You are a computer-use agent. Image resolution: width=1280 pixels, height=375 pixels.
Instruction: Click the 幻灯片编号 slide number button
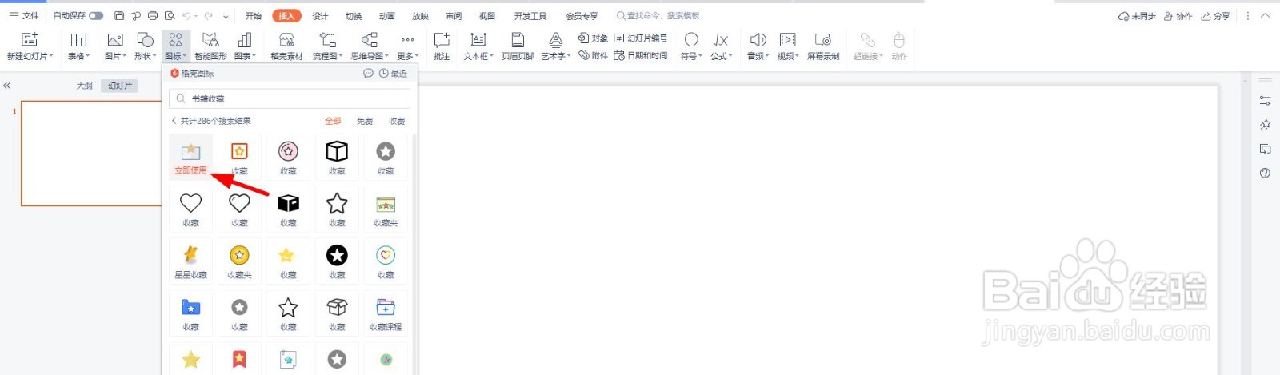pyautogui.click(x=641, y=38)
